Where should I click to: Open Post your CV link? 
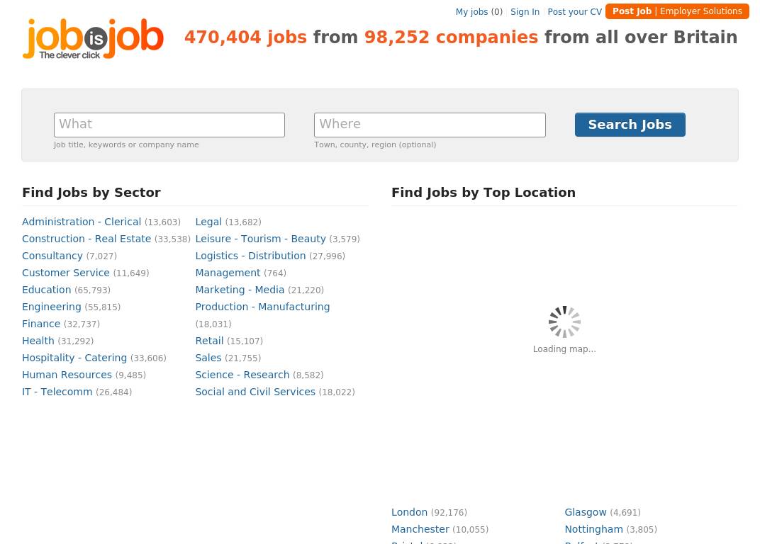coord(574,12)
